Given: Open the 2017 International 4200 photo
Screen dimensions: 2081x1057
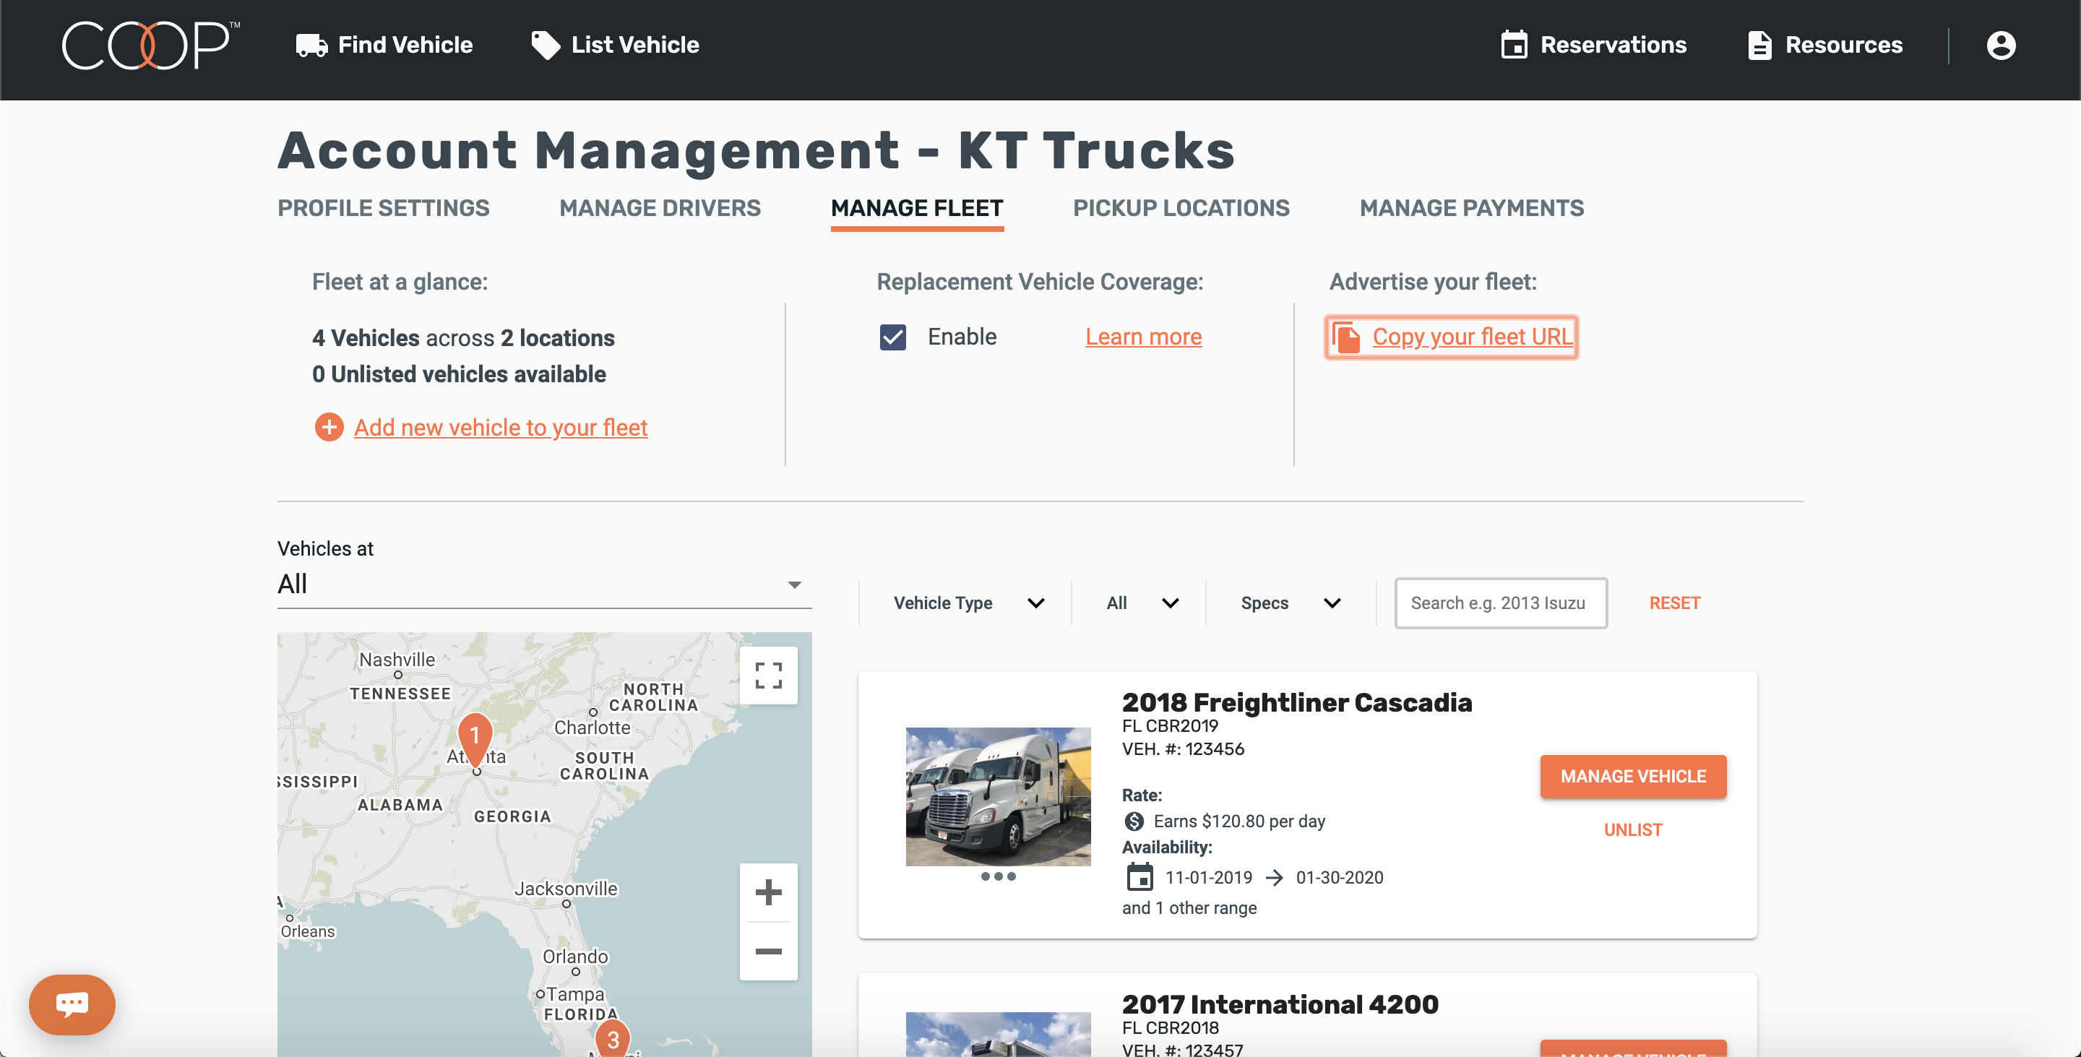Looking at the screenshot, I should point(998,1035).
